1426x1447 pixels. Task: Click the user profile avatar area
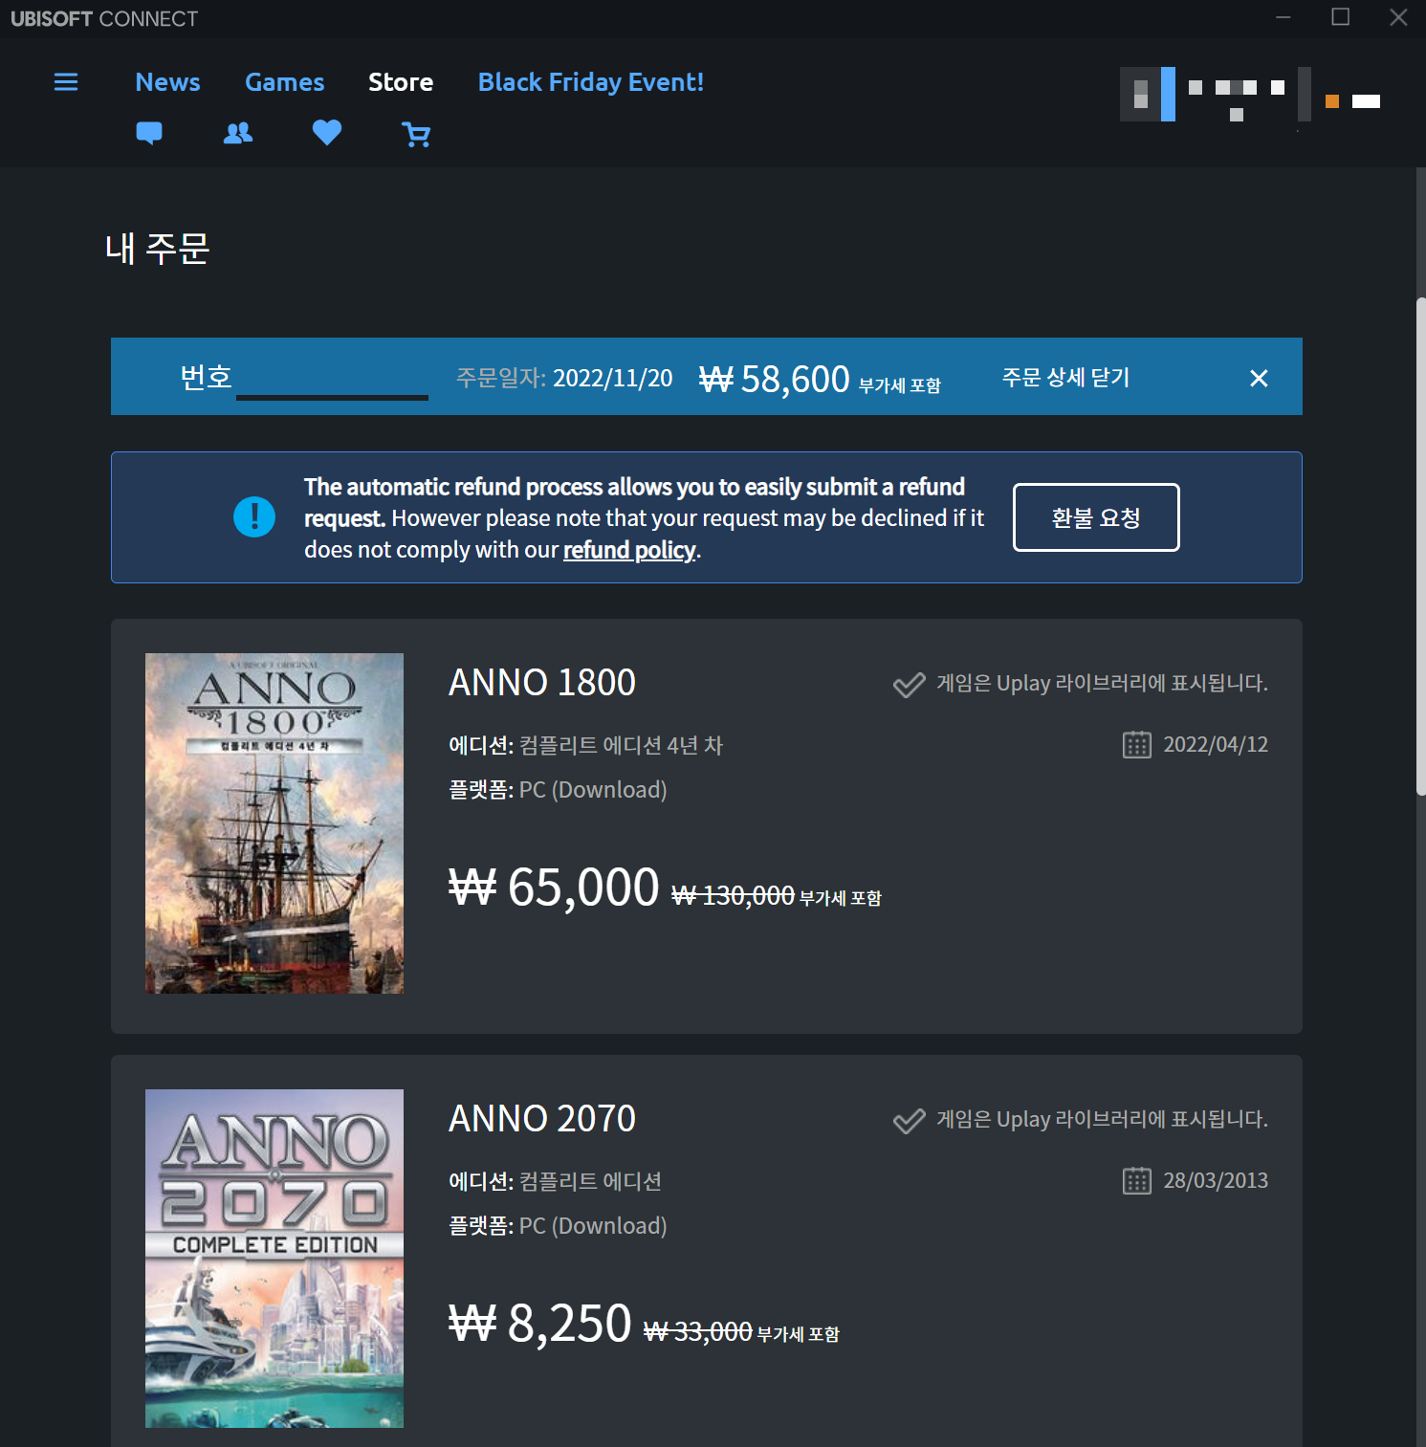[x=1148, y=94]
